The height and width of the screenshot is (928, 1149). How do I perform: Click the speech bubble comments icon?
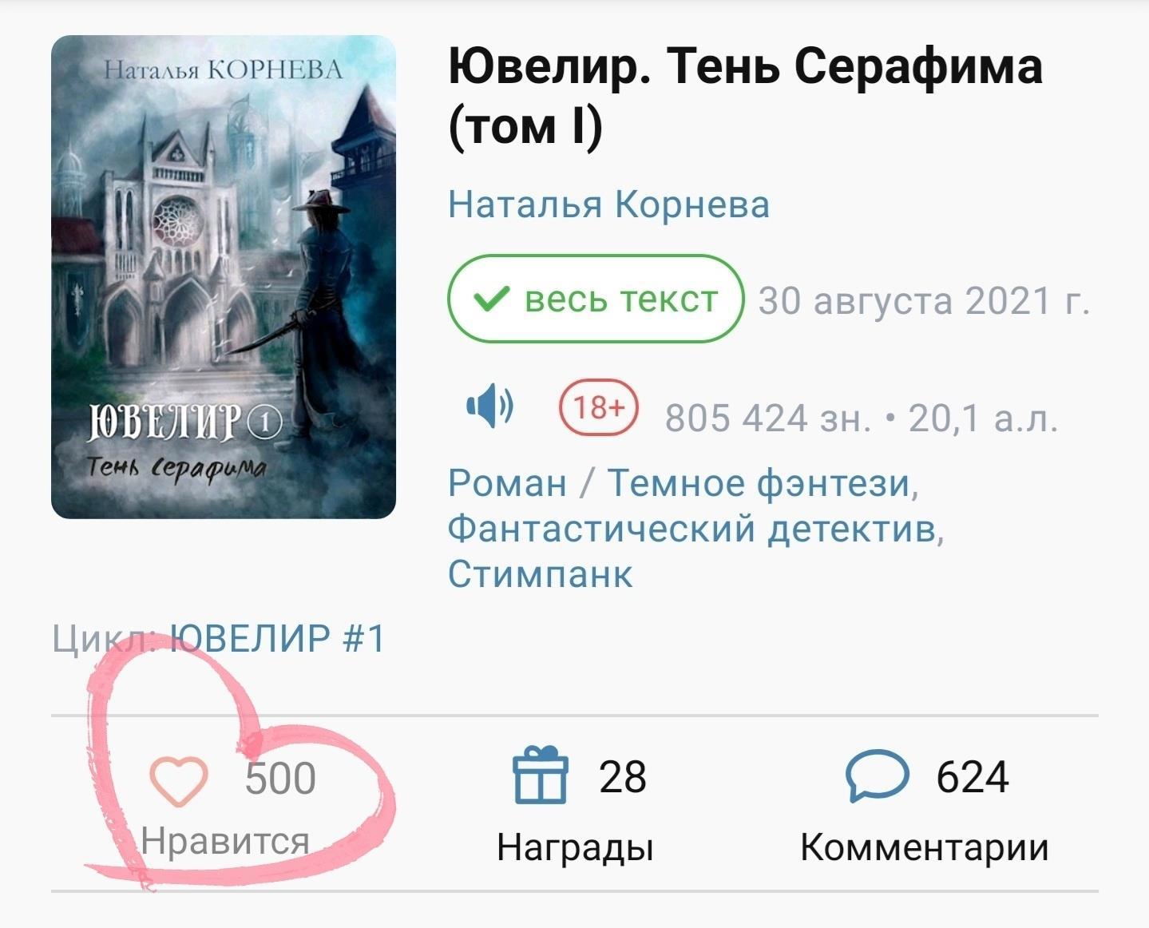[x=877, y=775]
